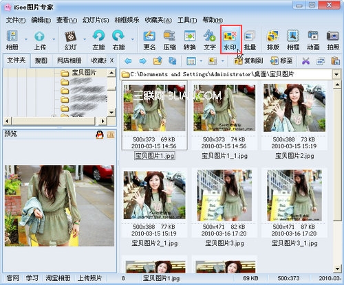Click the address path field
The height and width of the screenshot is (285, 344).
pyautogui.click(x=226, y=74)
